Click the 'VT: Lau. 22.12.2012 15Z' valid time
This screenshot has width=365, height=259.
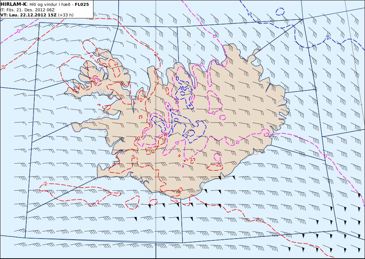click(28, 15)
